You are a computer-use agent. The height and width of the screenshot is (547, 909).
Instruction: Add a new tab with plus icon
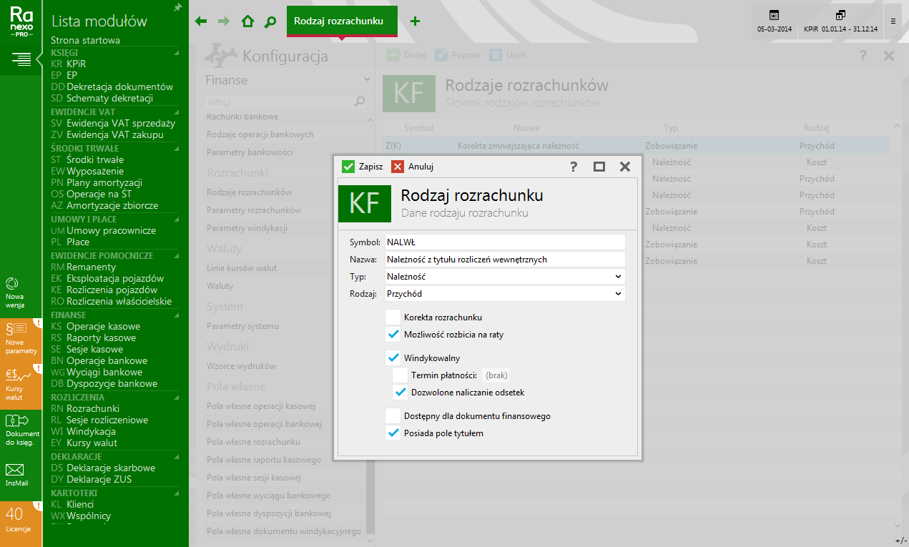coord(415,21)
